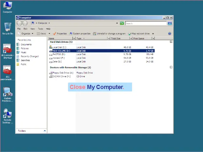Click the NEW VOLUME (D:) drive icon
The image size is (203, 152).
(x=51, y=51)
